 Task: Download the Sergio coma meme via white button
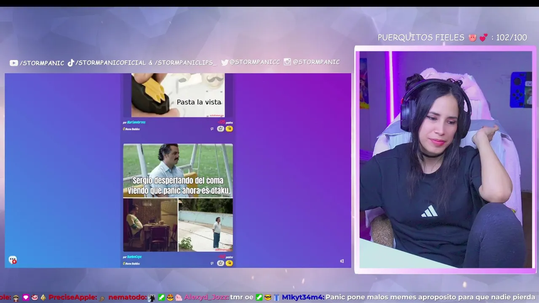[220, 263]
